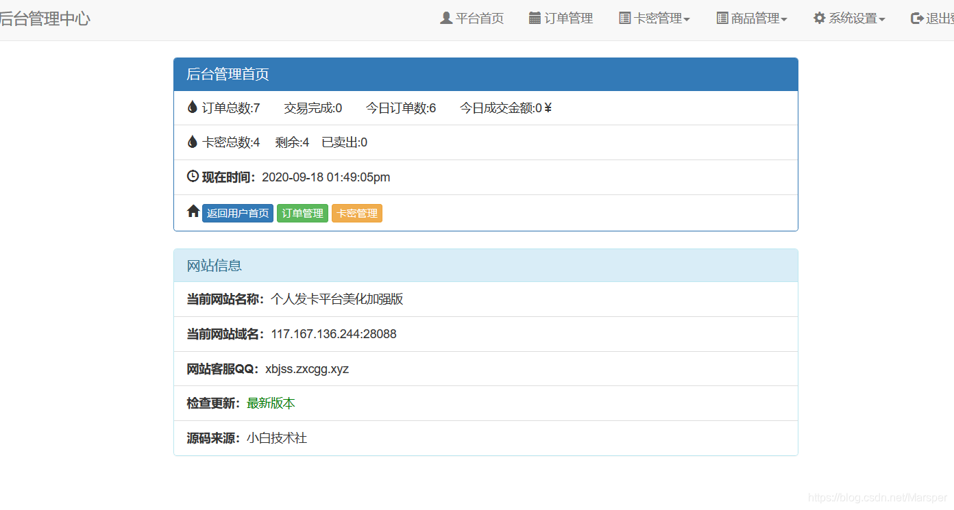Click the logout icon in navbar

click(x=917, y=18)
